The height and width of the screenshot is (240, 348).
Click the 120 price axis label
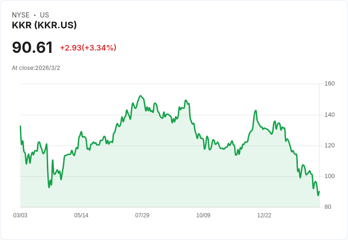coord(330,146)
